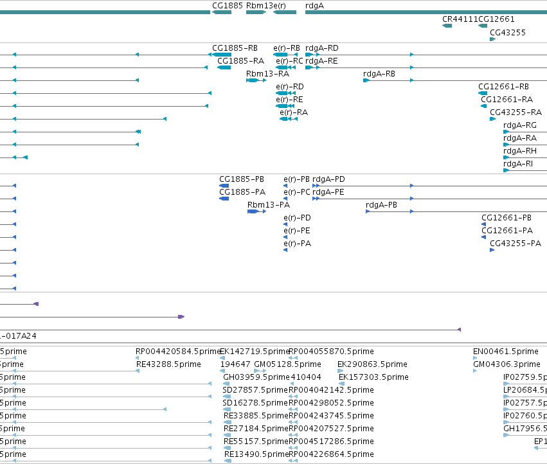This screenshot has height=464, width=547.
Task: Select EST RP004243745.5prime label
Action: [x=331, y=416]
